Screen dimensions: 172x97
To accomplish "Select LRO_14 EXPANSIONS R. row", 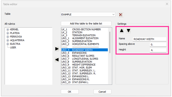I will pyautogui.click(x=84, y=80).
